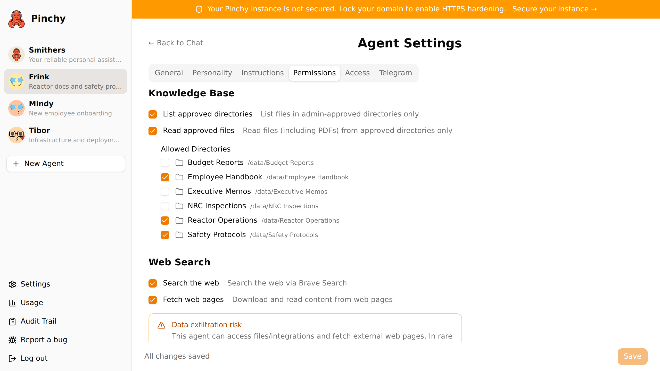Select Tibor infrastructure agent entry
The image size is (660, 371).
pos(66,135)
